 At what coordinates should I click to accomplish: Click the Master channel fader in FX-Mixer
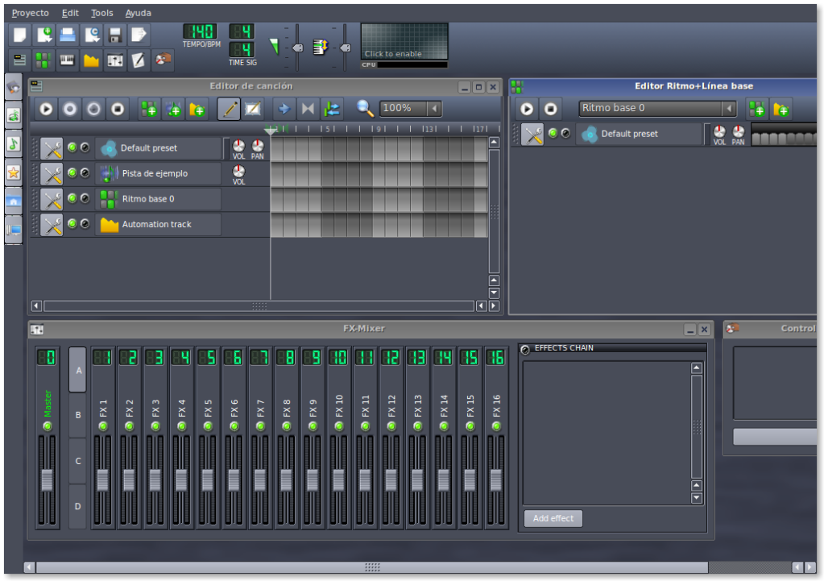[x=48, y=480]
